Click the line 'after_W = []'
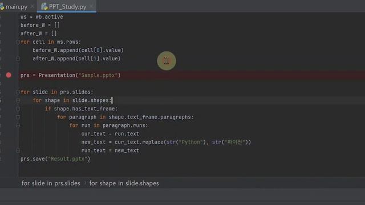This screenshot has height=205, width=365. click(39, 34)
